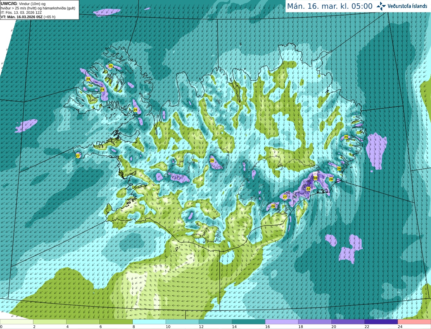Click the yellow gust marker labeled 25

pyautogui.click(x=346, y=137)
